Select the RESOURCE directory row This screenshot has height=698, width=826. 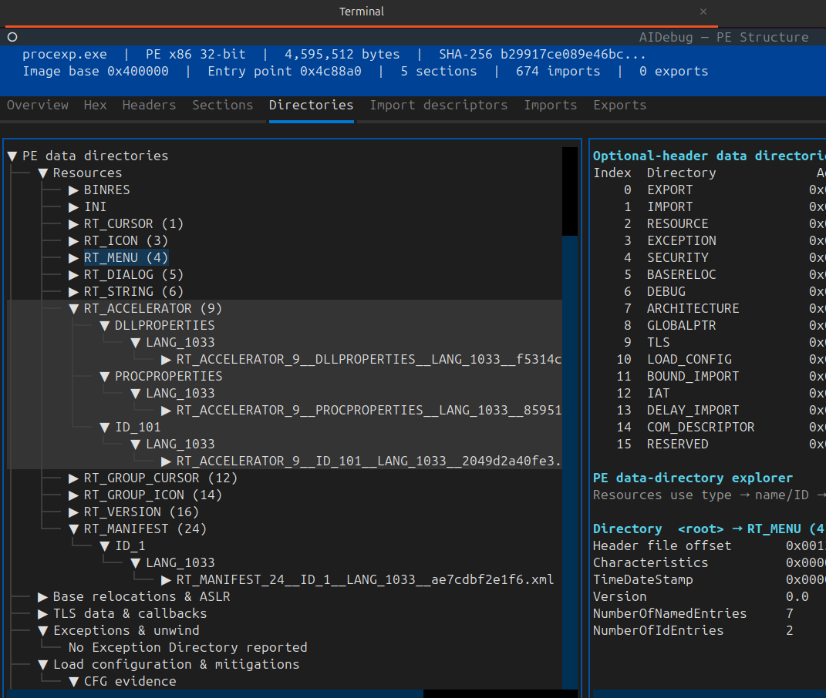(x=709, y=224)
